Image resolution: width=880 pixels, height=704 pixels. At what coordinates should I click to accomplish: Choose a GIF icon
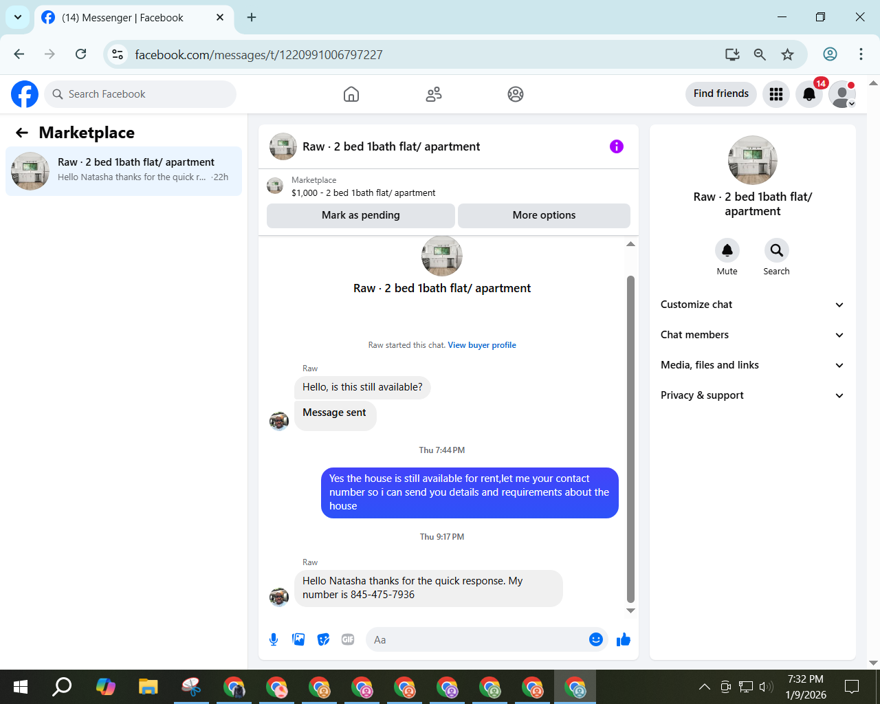(x=348, y=639)
